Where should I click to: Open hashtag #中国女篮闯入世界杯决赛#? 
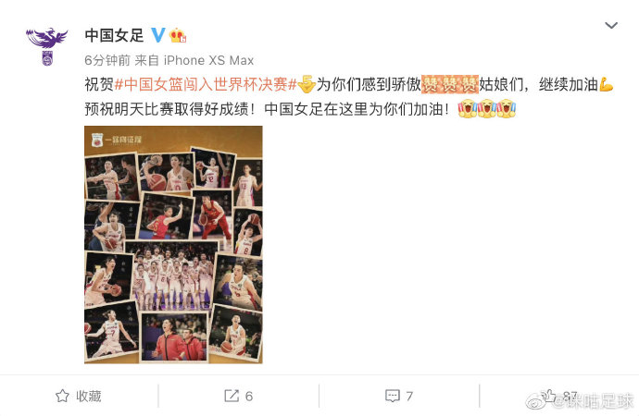pyautogui.click(x=206, y=84)
